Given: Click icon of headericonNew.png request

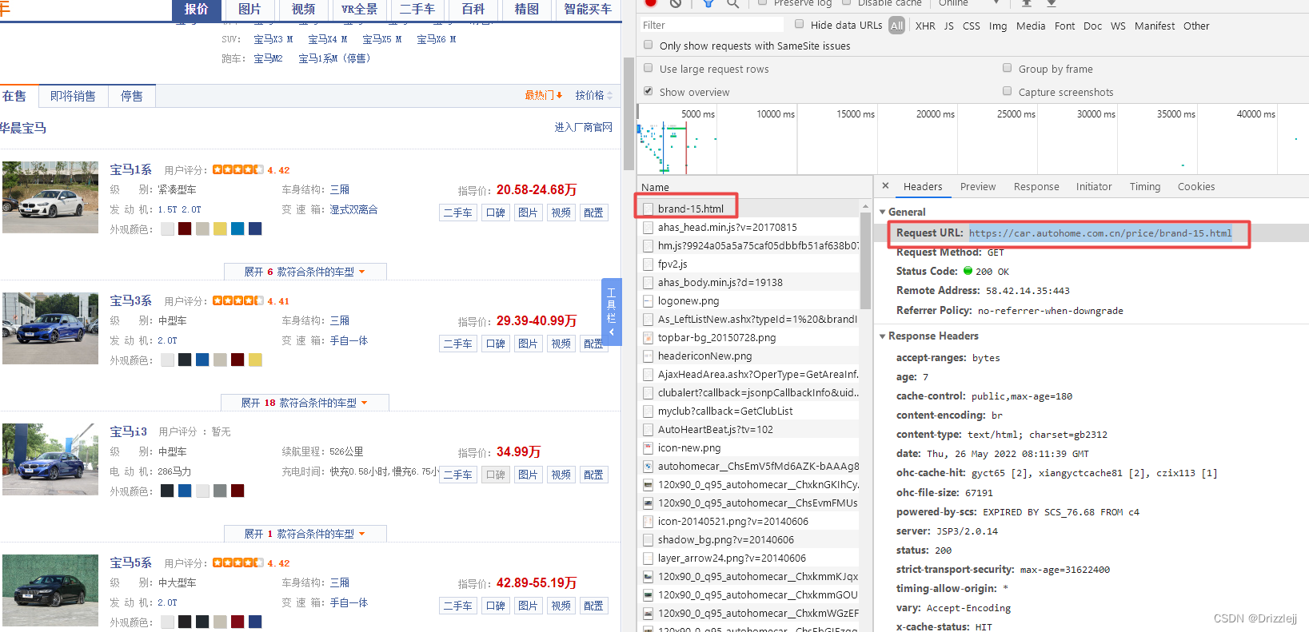Looking at the screenshot, I should tap(649, 356).
